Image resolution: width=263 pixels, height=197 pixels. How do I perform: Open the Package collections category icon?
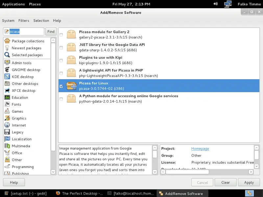click(7, 41)
